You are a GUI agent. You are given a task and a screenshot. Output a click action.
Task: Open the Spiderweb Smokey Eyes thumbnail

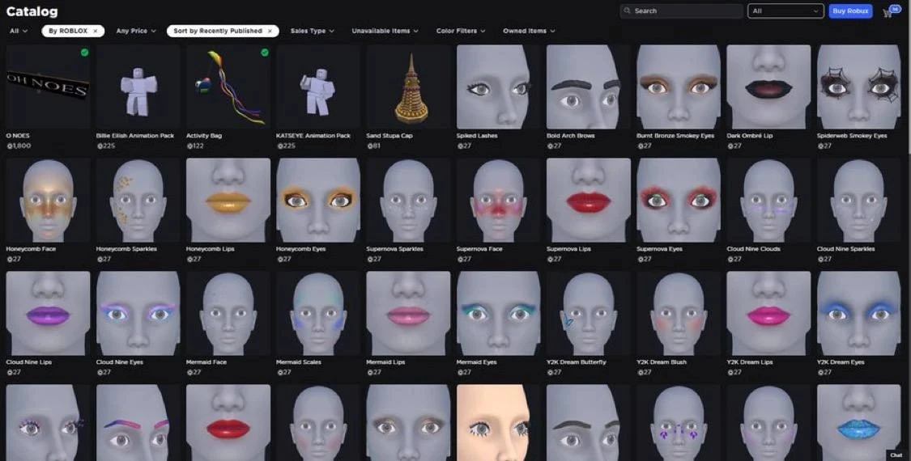858,87
